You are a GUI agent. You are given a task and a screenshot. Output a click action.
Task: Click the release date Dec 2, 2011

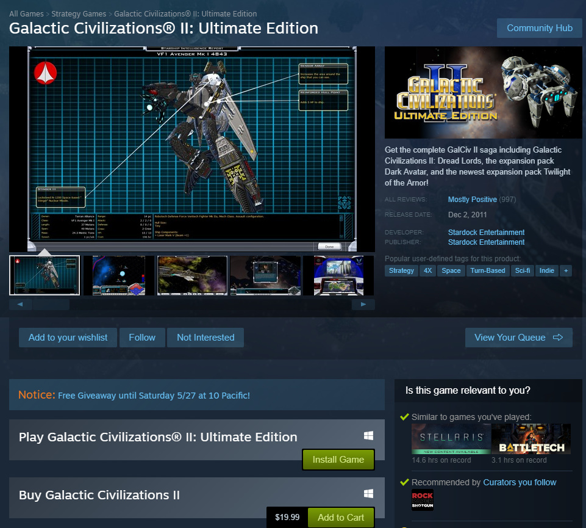point(468,215)
